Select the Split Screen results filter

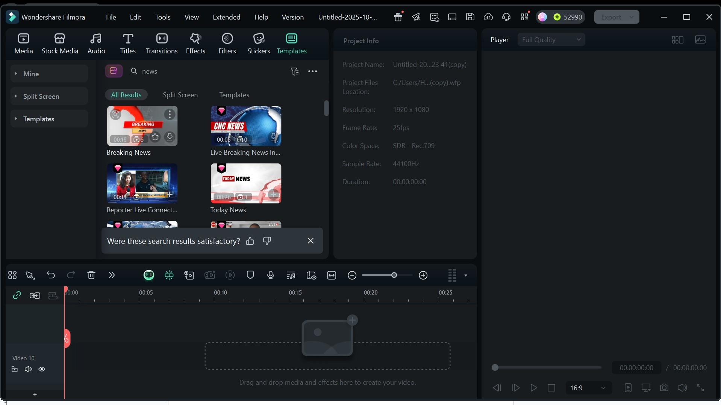(180, 95)
